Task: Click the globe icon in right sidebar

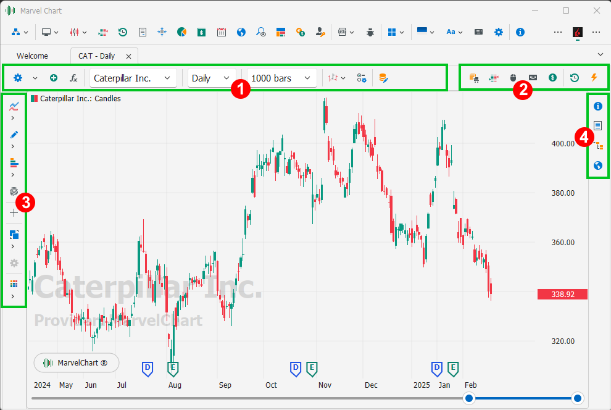Action: [598, 165]
